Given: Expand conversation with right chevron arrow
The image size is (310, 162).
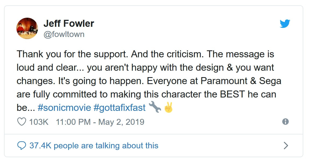Looking at the screenshot, I should tap(286, 145).
